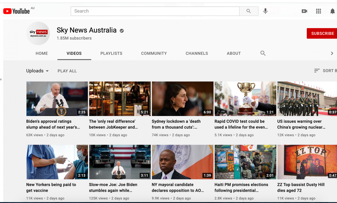This screenshot has height=203, width=337.
Task: Open the notifications bell
Action: tap(332, 11)
